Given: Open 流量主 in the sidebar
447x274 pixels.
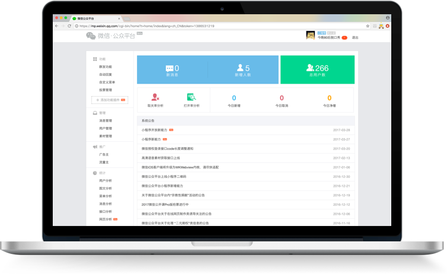Looking at the screenshot, I should point(104,163).
